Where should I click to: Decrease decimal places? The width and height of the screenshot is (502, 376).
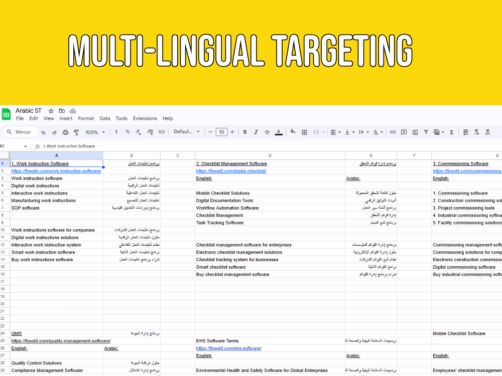tap(139, 132)
